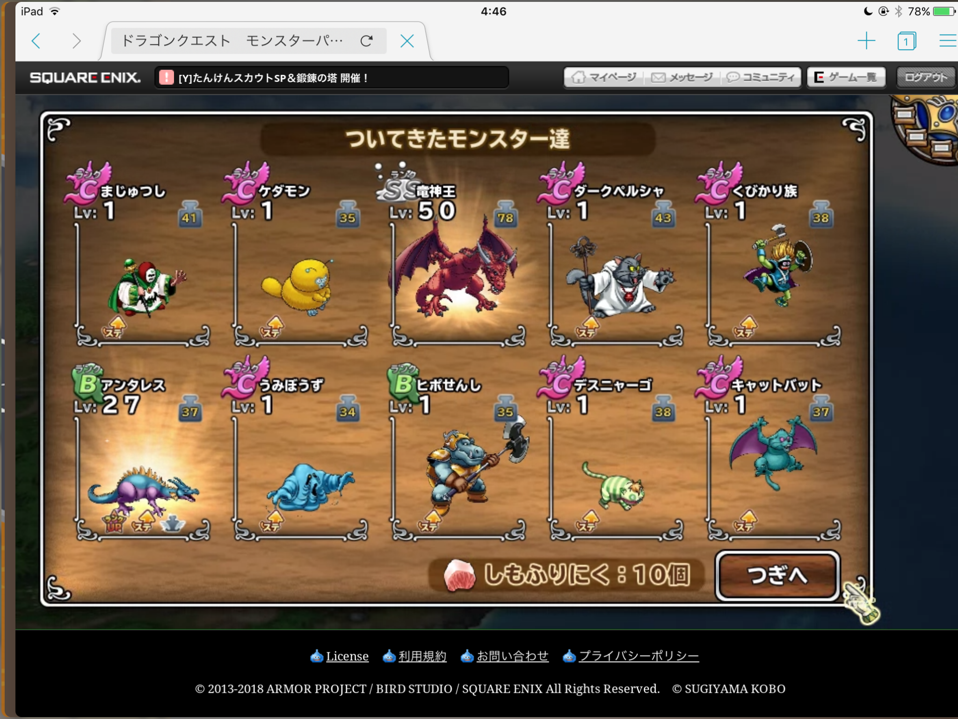
Task: Open メッセージ in the top navigation
Action: pyautogui.click(x=682, y=77)
